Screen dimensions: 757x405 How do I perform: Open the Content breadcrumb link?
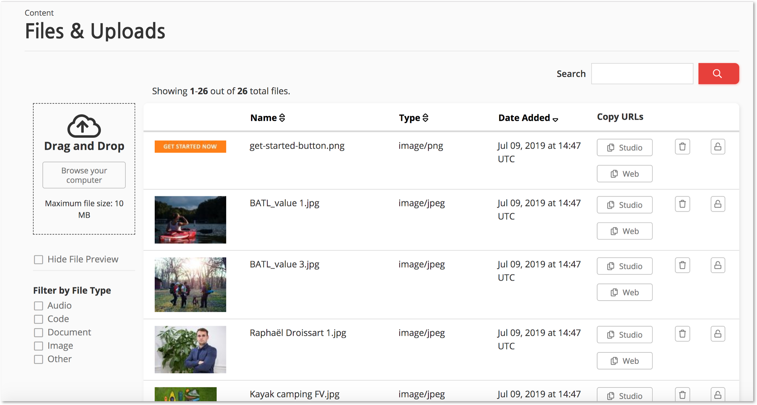39,13
